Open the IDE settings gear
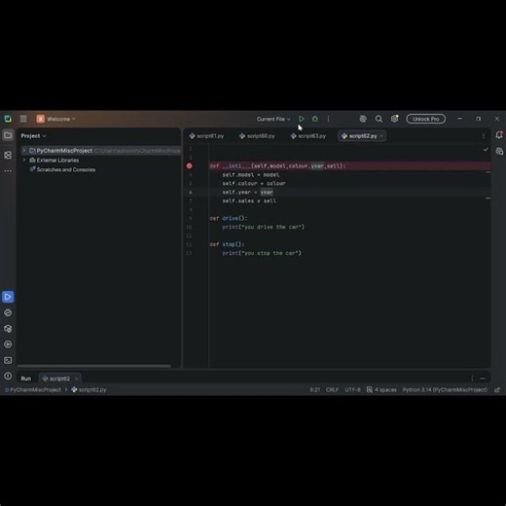Image resolution: width=506 pixels, height=506 pixels. click(x=394, y=119)
